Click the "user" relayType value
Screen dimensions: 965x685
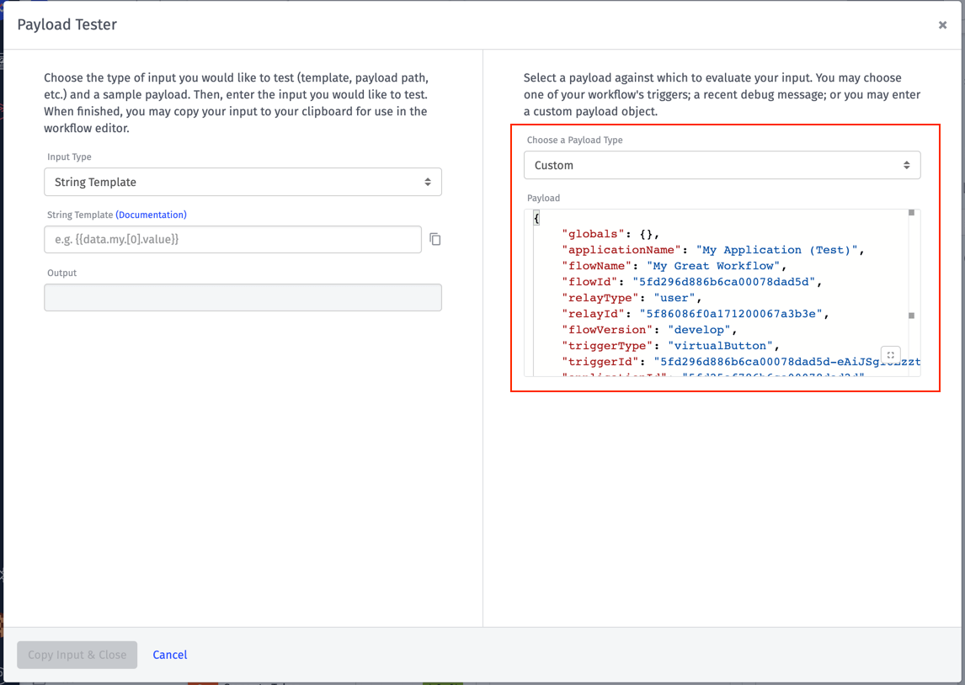[x=674, y=298]
